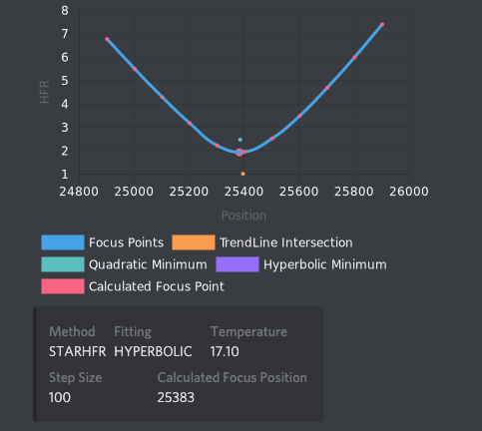Click the pink Calculated Focus Point swatch
482x431 pixels.
(63, 286)
